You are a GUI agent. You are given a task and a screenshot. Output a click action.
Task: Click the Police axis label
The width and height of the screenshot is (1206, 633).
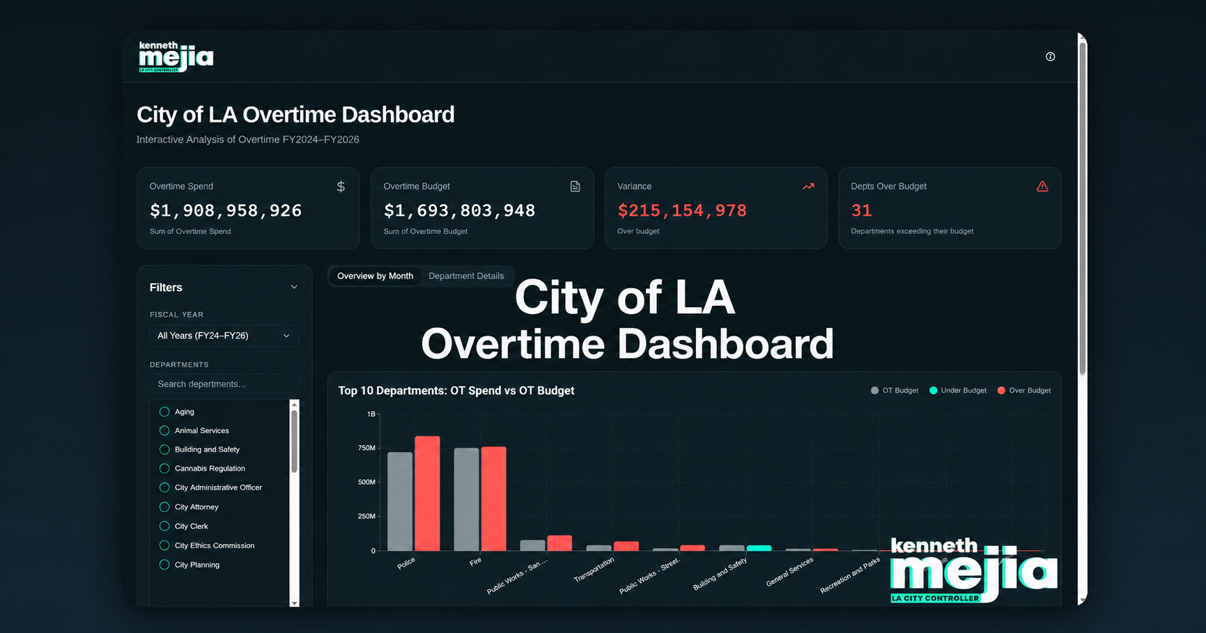click(406, 563)
